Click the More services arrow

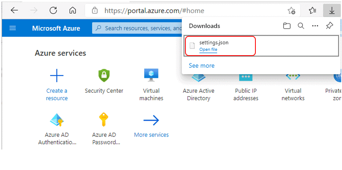(x=151, y=120)
